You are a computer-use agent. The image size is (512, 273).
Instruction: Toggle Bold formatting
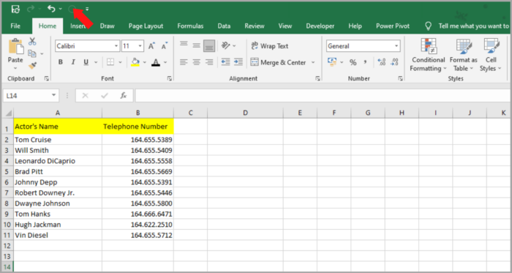(61, 62)
